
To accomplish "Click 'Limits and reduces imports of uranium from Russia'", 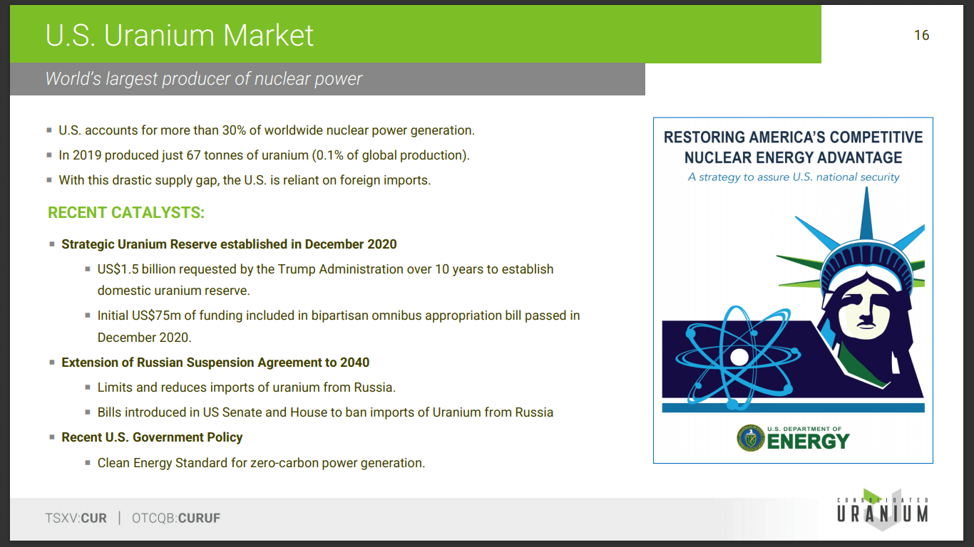I will click(x=247, y=387).
